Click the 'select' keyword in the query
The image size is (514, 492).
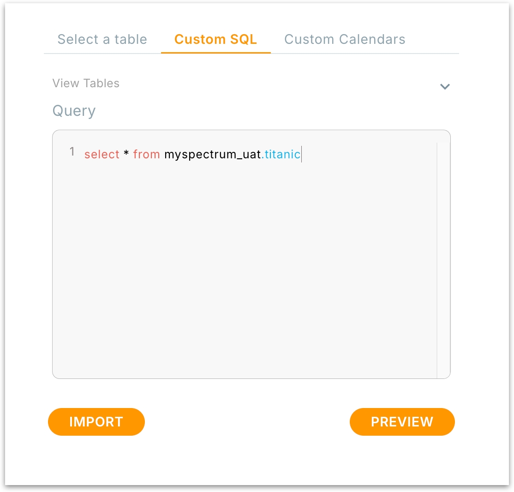pos(102,155)
